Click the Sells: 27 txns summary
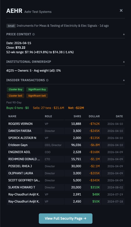This screenshot has width=131, height=227. coord(48,108)
